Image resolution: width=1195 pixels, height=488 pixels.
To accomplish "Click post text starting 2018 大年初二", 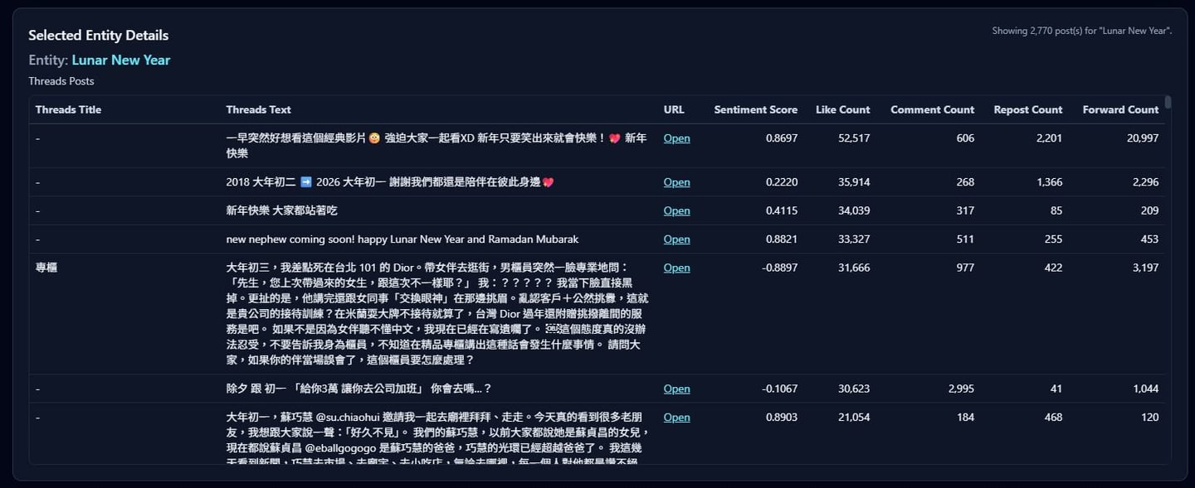I will click(389, 182).
